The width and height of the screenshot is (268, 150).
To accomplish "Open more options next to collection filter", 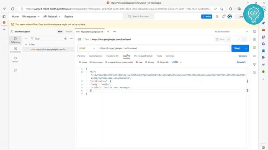I will tap(71, 39).
